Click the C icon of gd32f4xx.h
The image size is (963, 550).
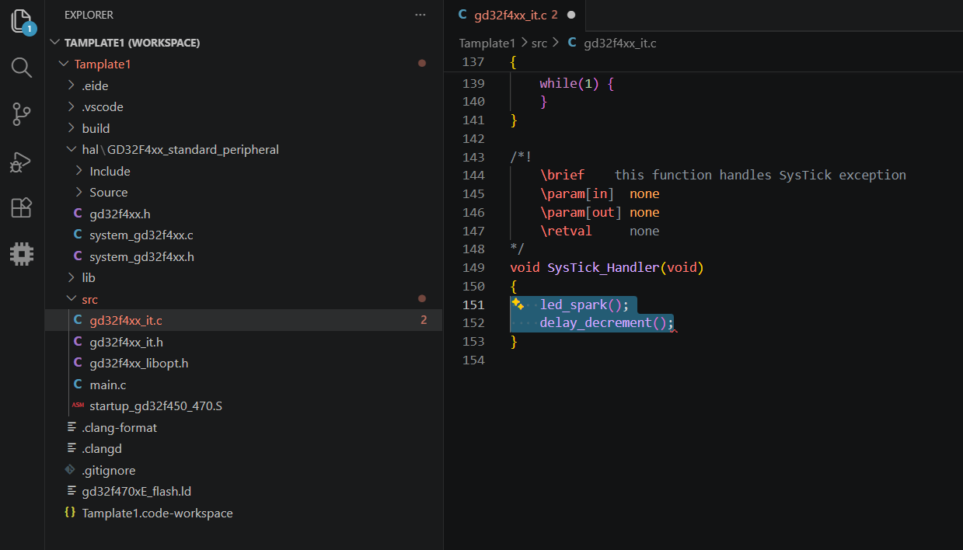pos(77,214)
